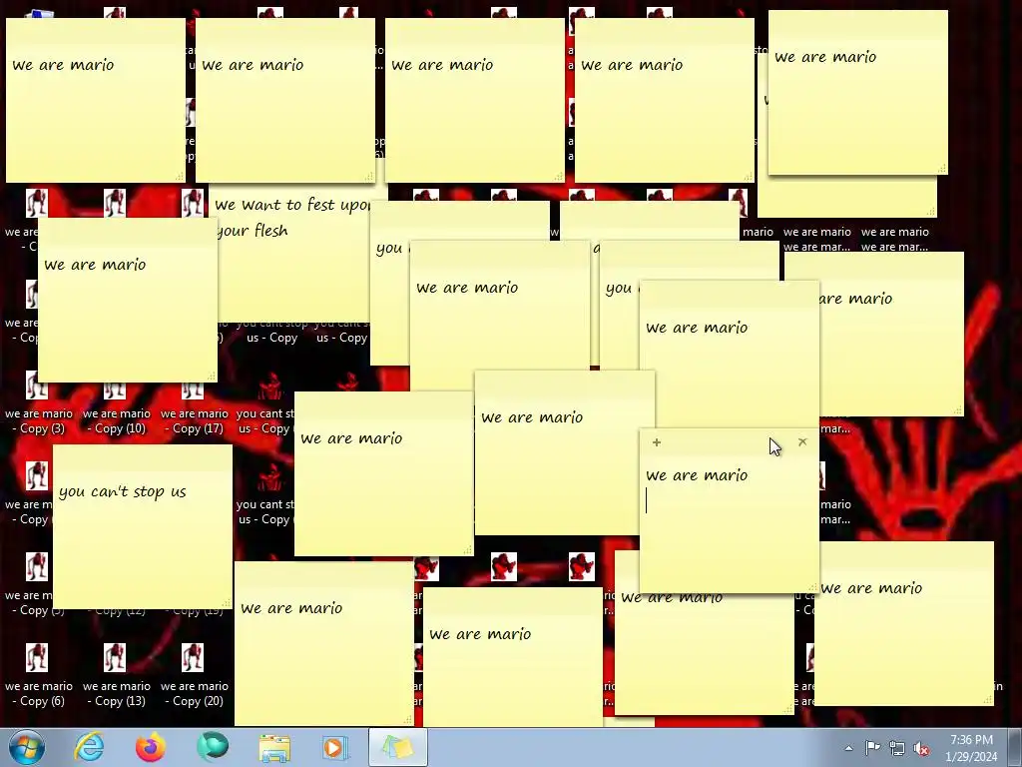Open the Action Center flag icon
1022x767 pixels.
[x=872, y=748]
